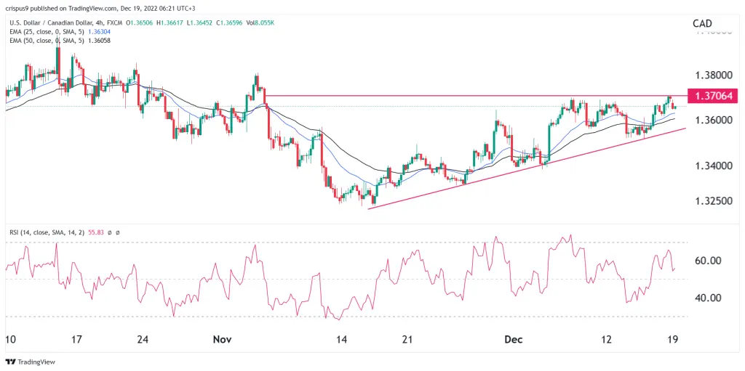This screenshot has height=371, width=745.
Task: Click the 1.36000 price axis label
Action: tap(714, 120)
